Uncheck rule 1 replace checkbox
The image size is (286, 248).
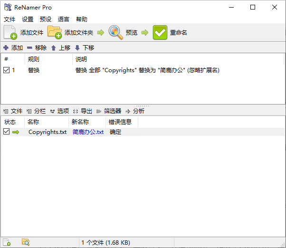point(6,70)
